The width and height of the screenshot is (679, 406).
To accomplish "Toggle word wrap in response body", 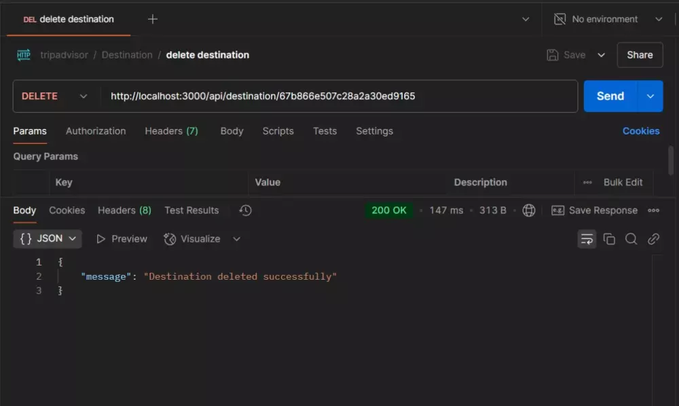I will pyautogui.click(x=587, y=239).
